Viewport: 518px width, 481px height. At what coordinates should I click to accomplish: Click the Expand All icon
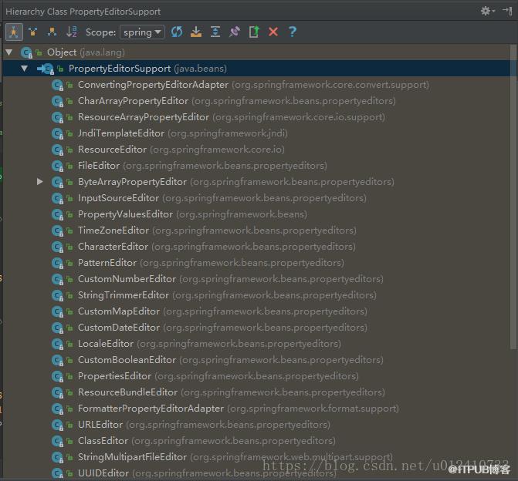[x=215, y=32]
